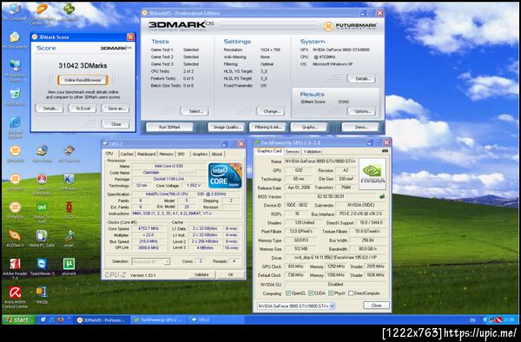Click OK button in CPU-Z

click(x=231, y=274)
